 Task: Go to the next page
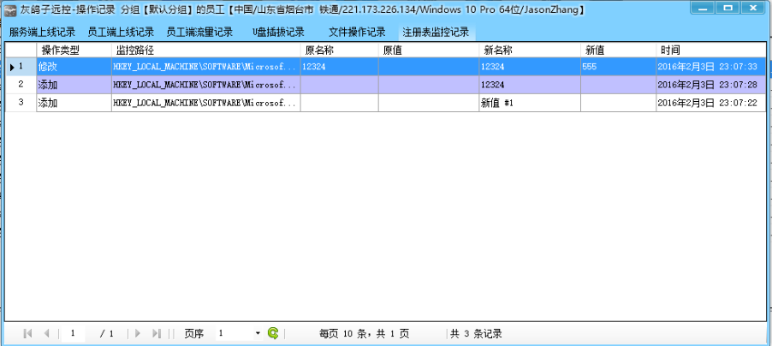coord(138,333)
